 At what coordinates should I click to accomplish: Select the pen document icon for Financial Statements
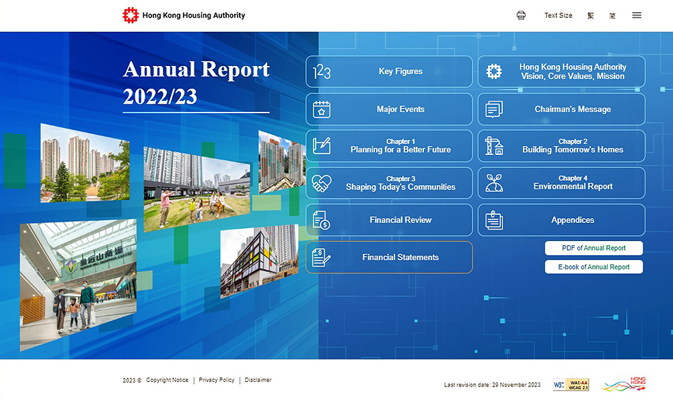322,257
